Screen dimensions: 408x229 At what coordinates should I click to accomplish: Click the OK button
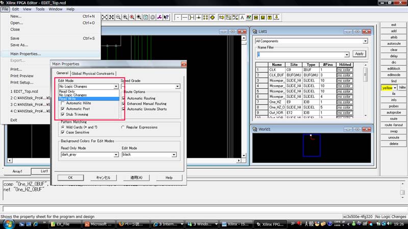[x=70, y=177]
